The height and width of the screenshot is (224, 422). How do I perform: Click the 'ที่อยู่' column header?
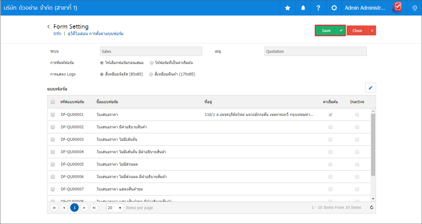pos(208,102)
